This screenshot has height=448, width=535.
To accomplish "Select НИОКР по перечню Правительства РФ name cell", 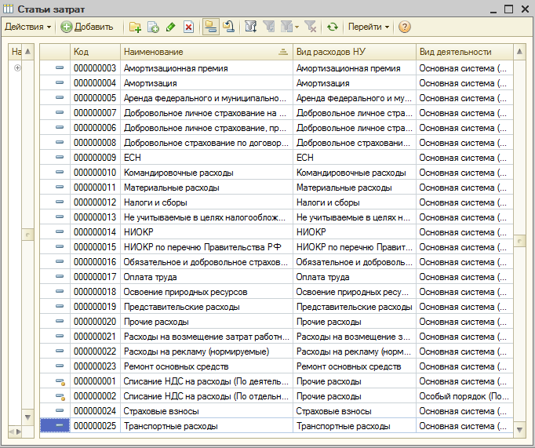I will 206,247.
